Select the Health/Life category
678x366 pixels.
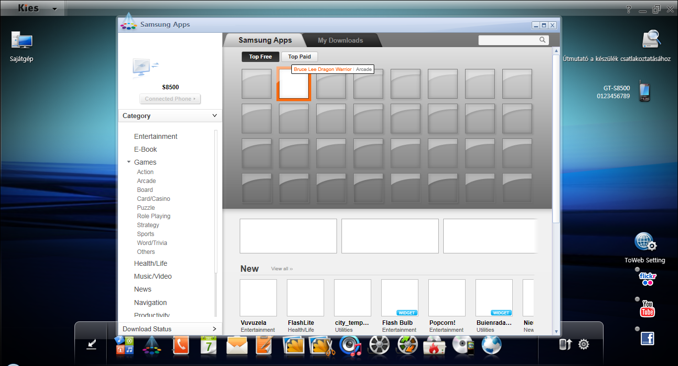150,263
